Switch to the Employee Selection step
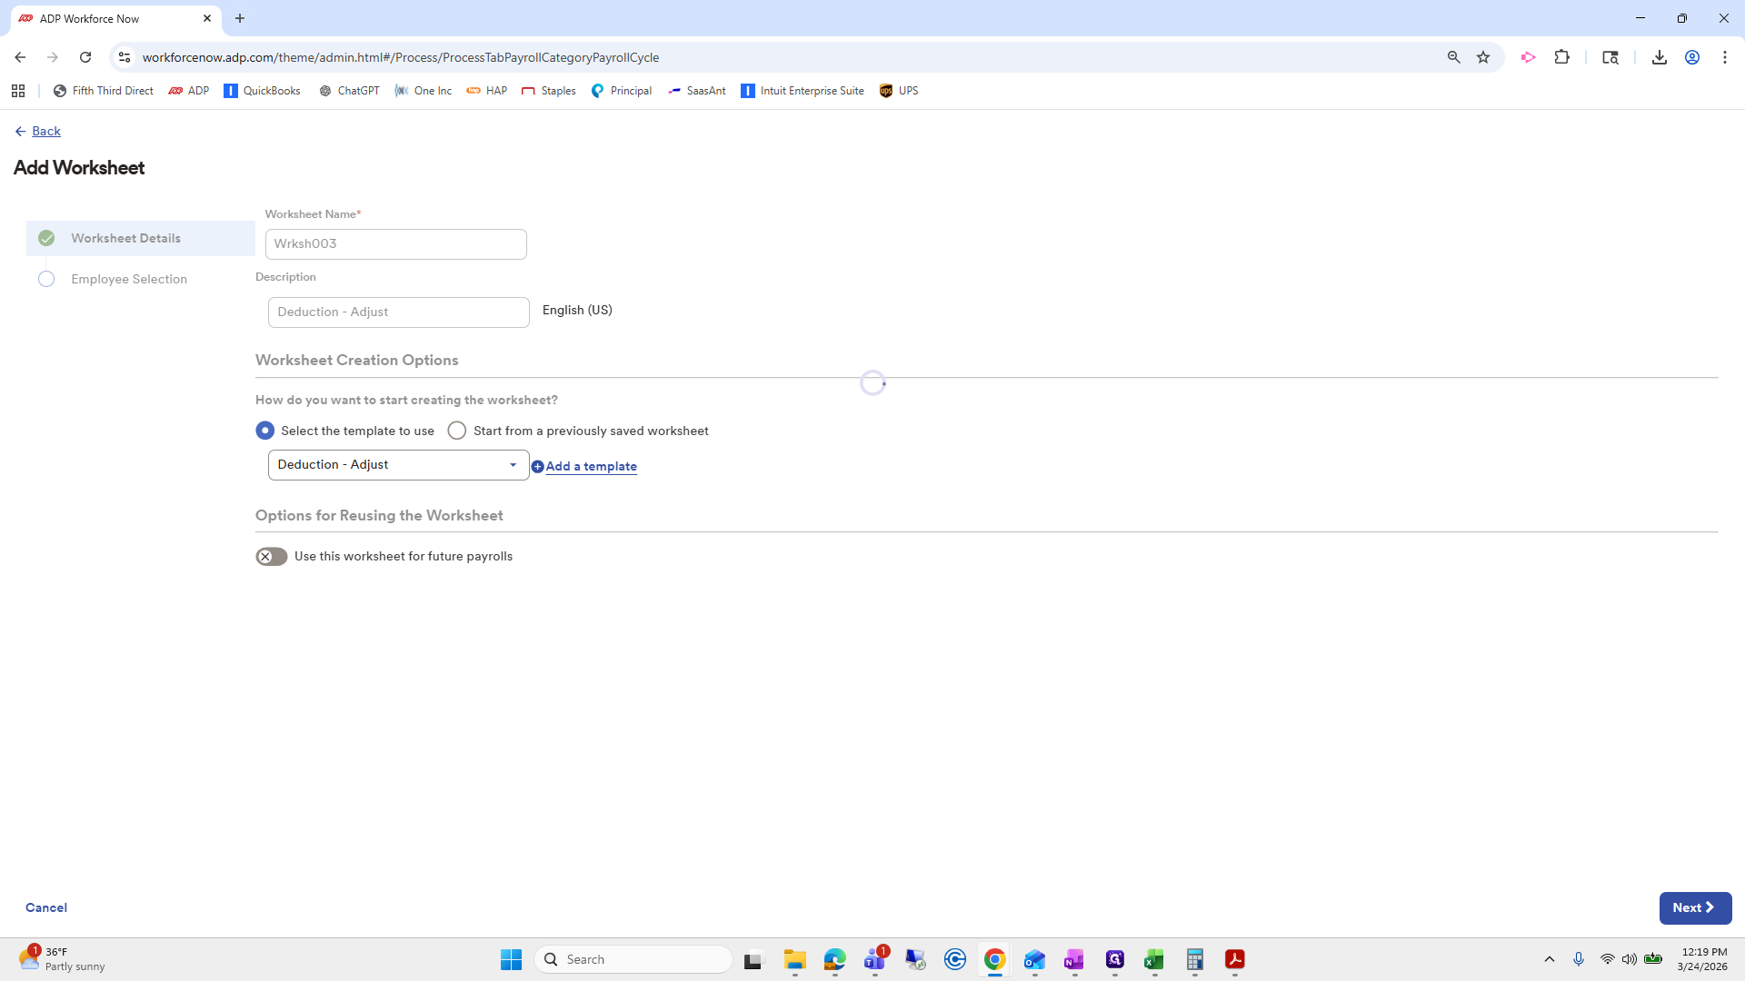1745x981 pixels. pyautogui.click(x=129, y=279)
